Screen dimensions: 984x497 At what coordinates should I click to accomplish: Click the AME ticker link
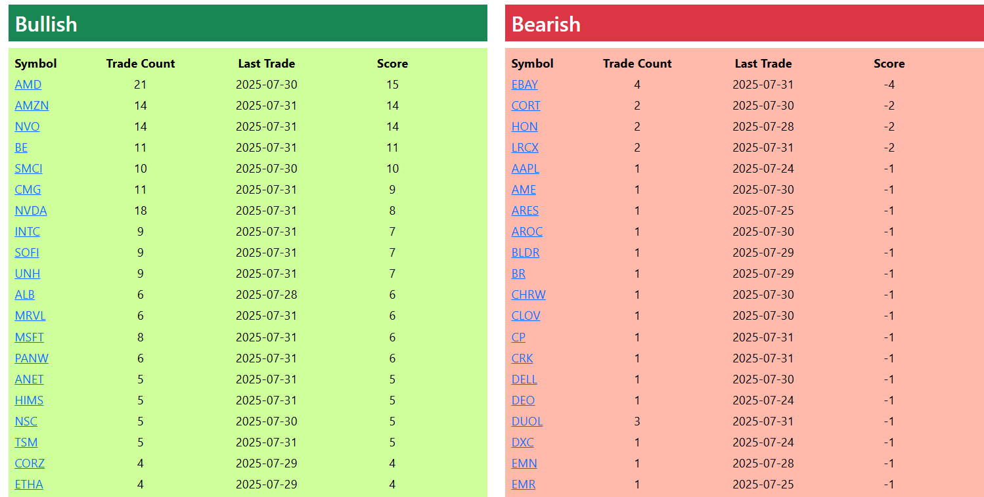[524, 190]
